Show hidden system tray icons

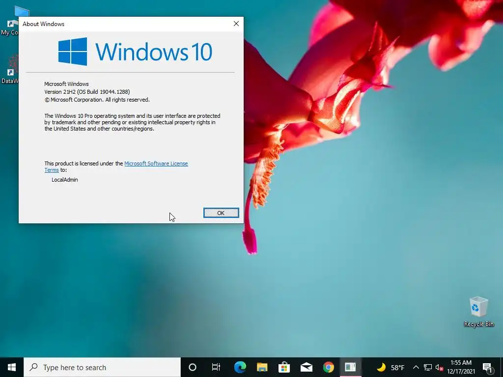[416, 367]
